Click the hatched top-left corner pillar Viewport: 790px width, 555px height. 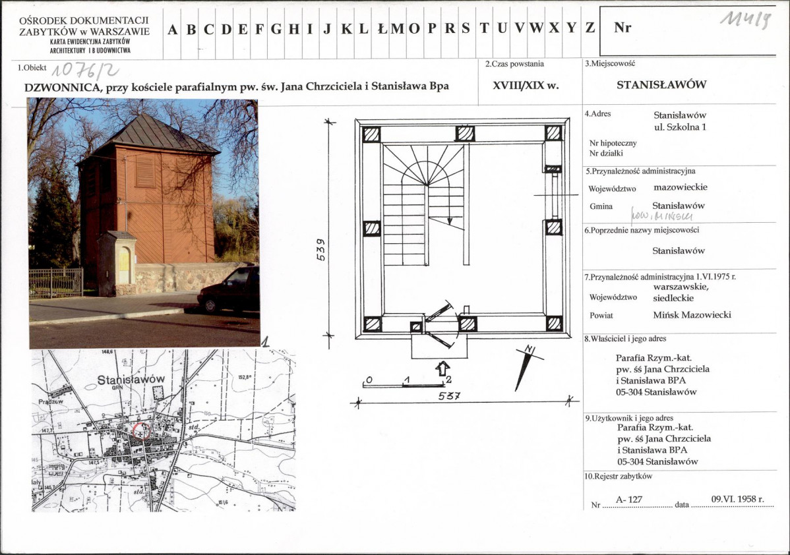tap(371, 134)
